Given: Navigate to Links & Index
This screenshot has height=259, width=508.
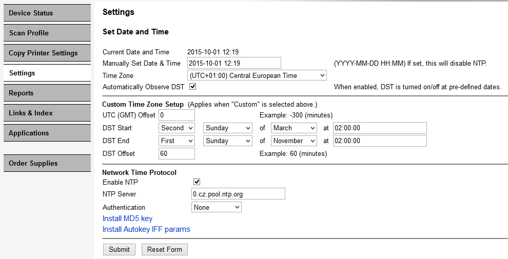Looking at the screenshot, I should (47, 113).
